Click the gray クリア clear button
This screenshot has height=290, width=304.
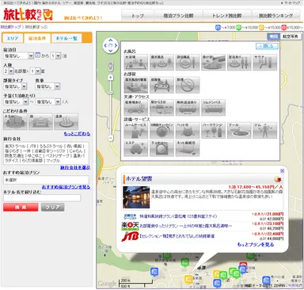(x=53, y=207)
